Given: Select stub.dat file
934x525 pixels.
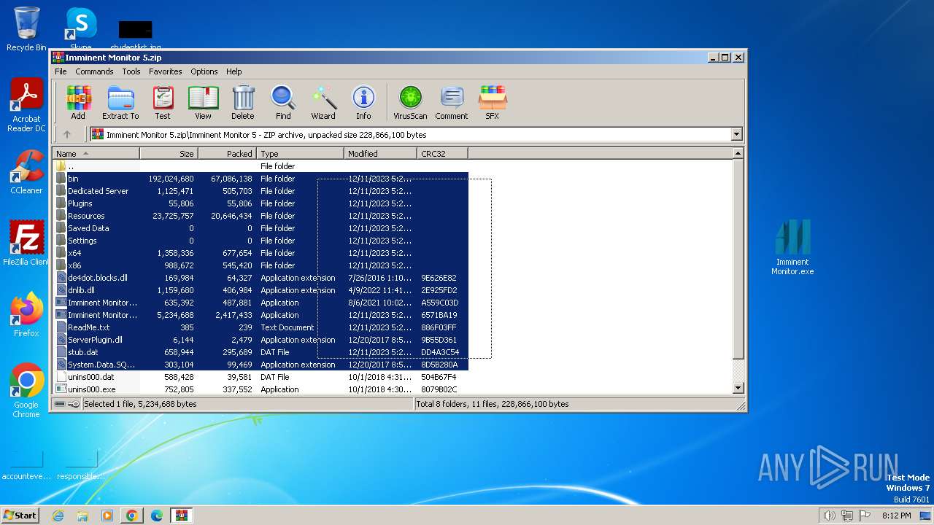Looking at the screenshot, I should (260, 352).
